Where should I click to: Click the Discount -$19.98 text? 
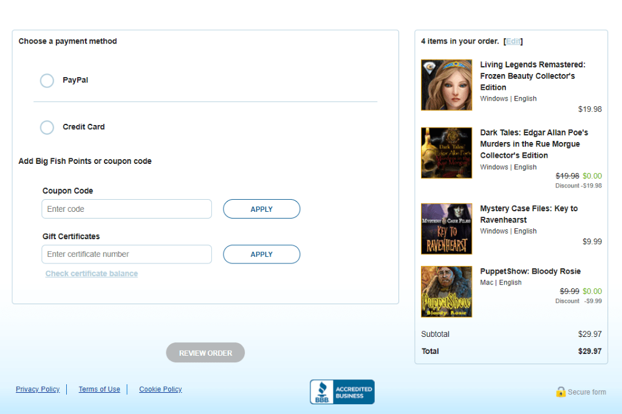pyautogui.click(x=578, y=186)
